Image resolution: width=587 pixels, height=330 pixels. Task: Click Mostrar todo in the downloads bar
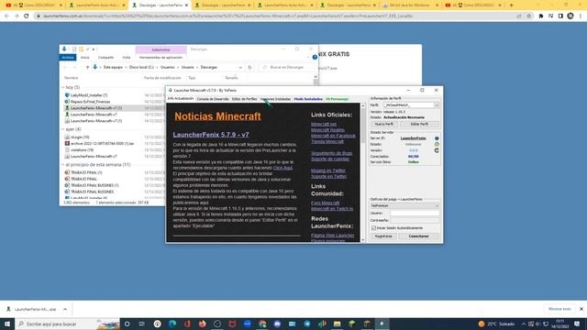point(559,309)
